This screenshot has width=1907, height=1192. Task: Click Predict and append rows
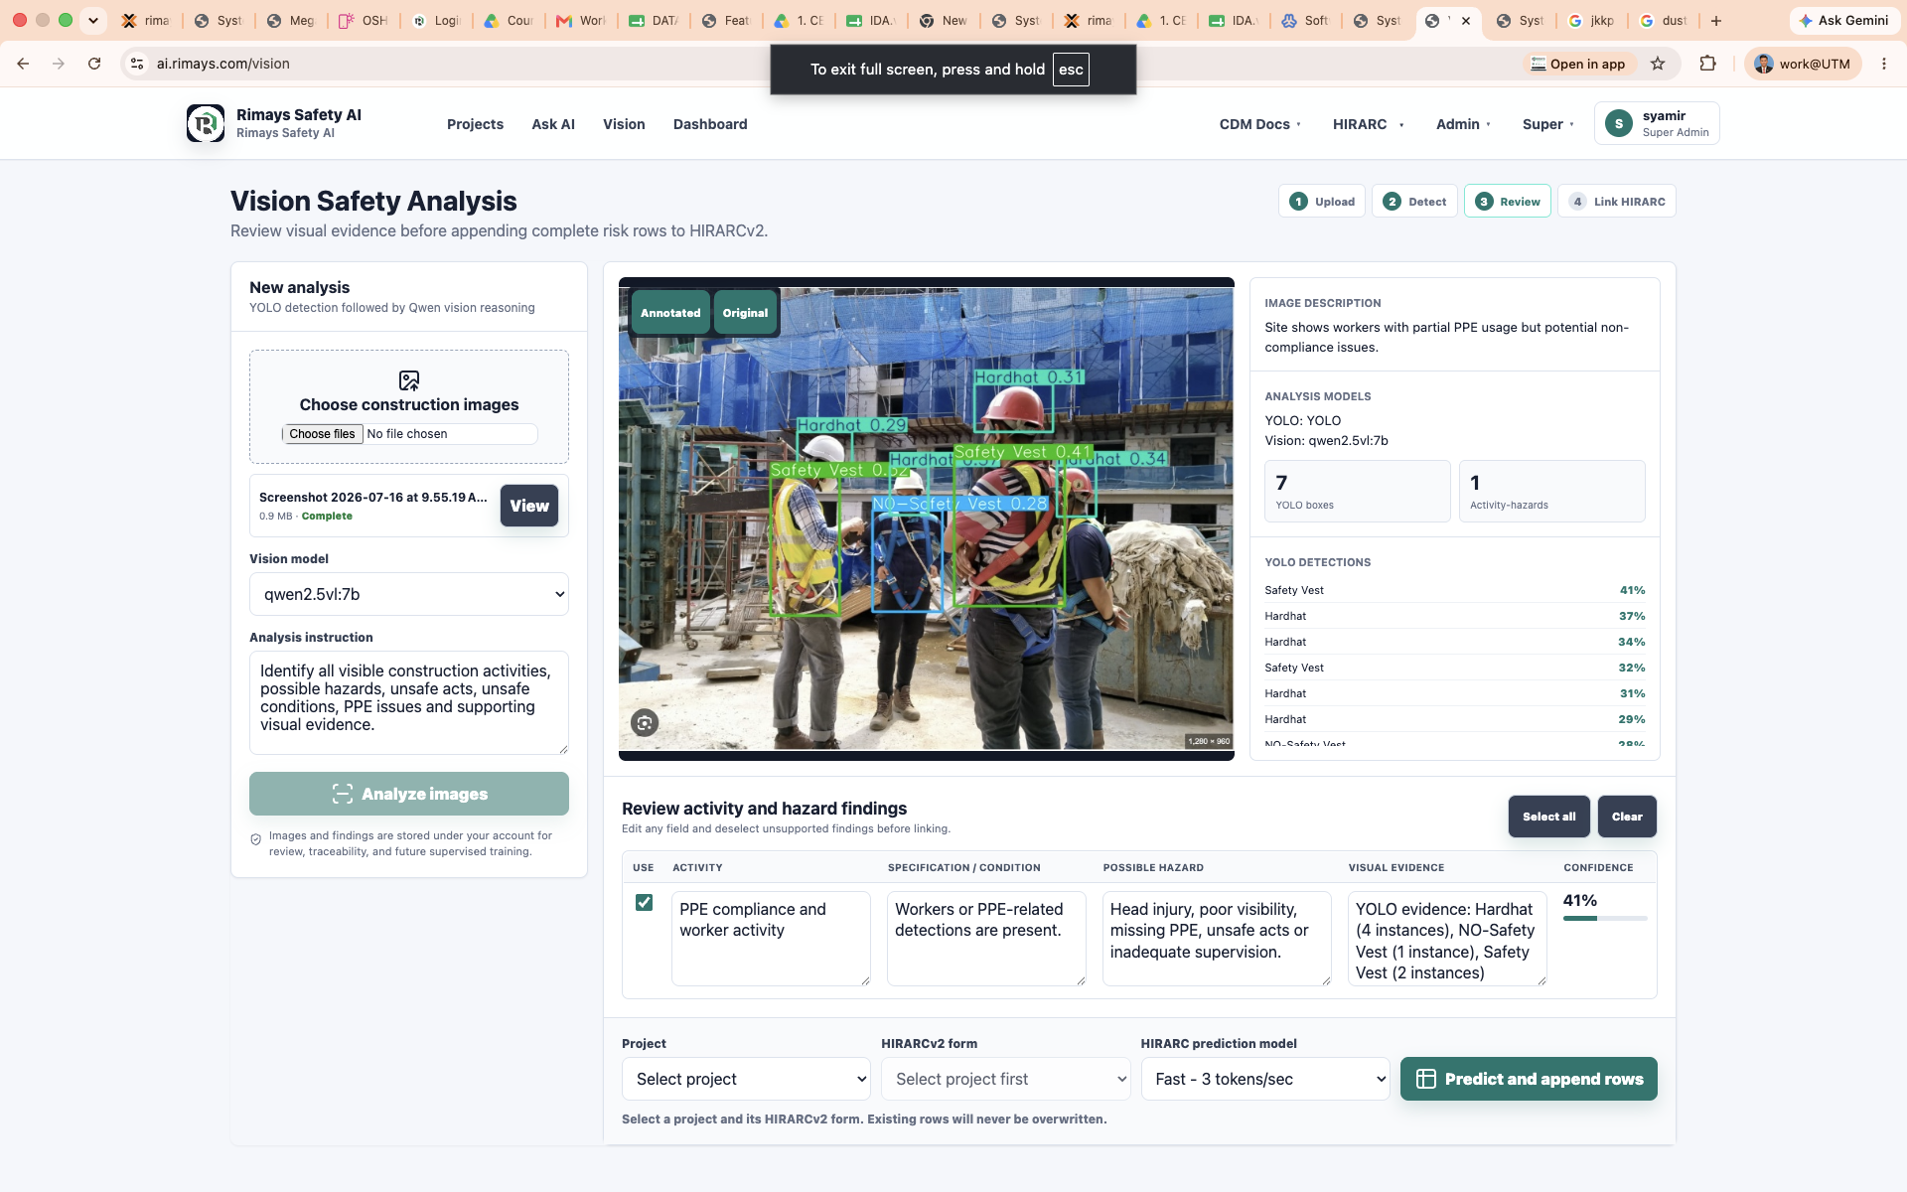1529,1079
